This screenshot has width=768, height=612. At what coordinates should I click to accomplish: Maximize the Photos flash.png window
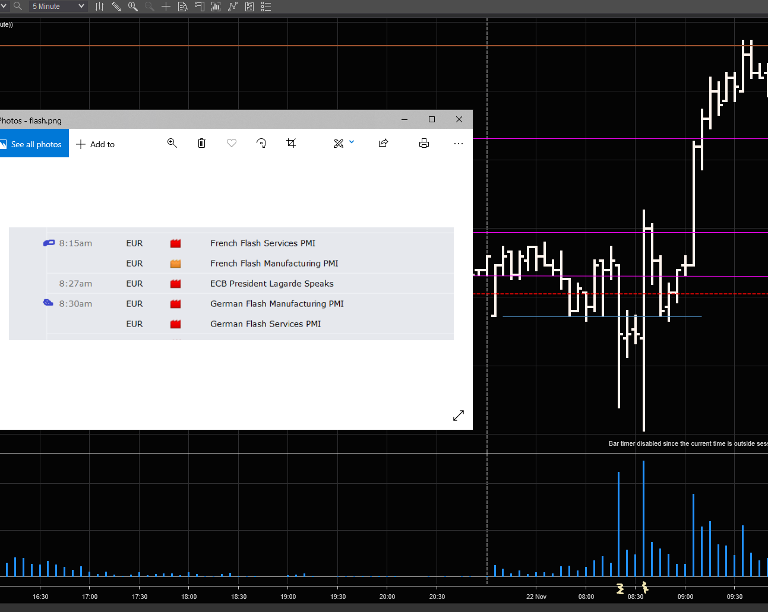click(x=432, y=119)
